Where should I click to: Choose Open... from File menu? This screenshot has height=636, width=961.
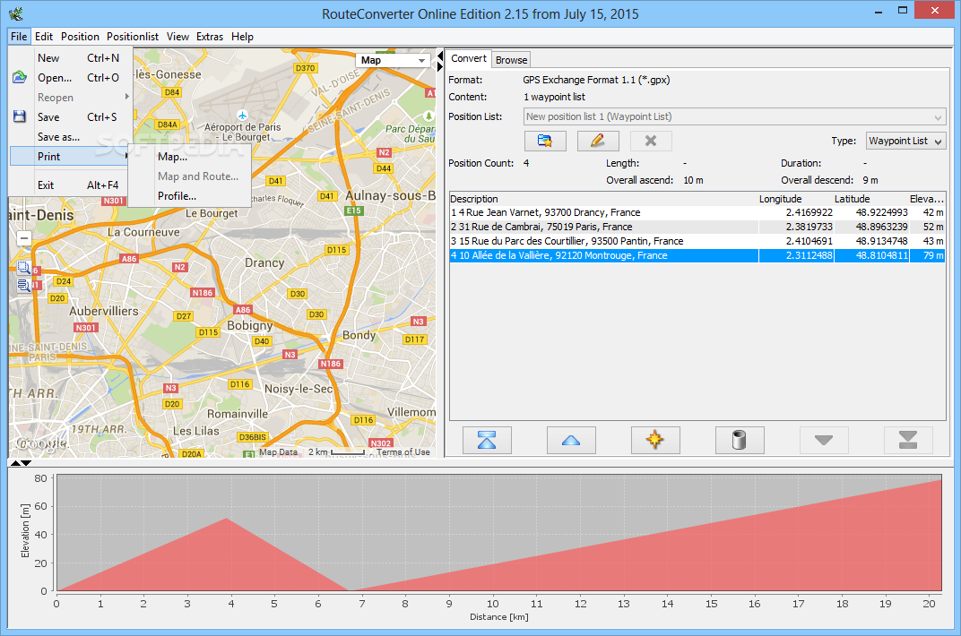71,78
